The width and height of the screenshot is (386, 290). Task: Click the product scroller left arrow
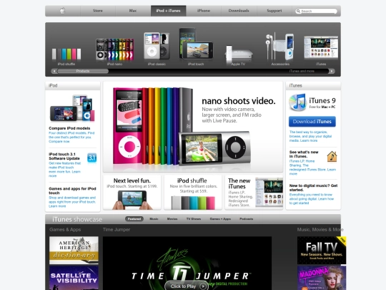pos(54,71)
